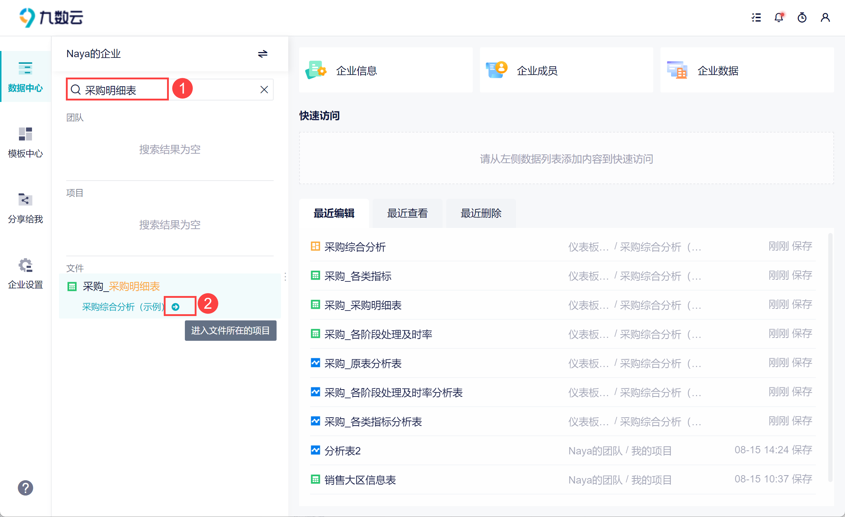
Task: Click the timer clock icon
Action: click(802, 17)
